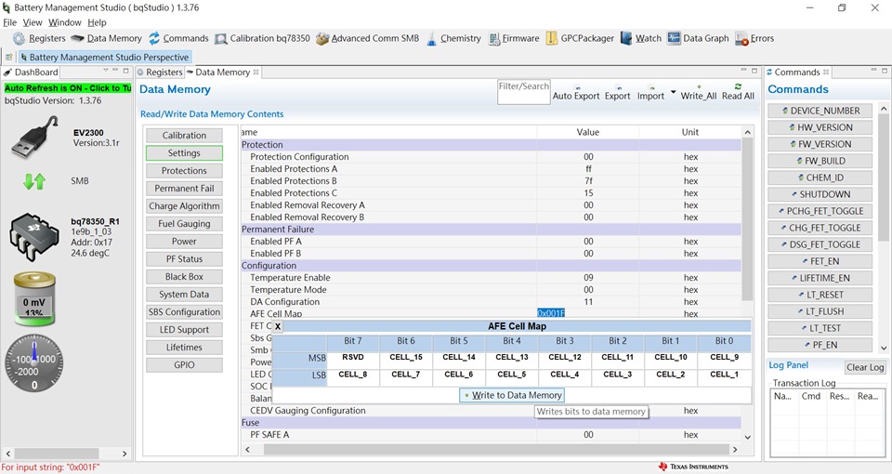This screenshot has height=474, width=892.
Task: Click the bq78350_R1 chip icon
Action: (34, 238)
